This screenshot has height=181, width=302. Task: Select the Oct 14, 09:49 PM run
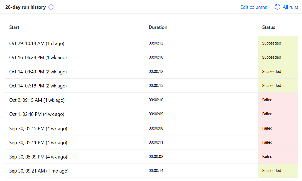coord(38,72)
